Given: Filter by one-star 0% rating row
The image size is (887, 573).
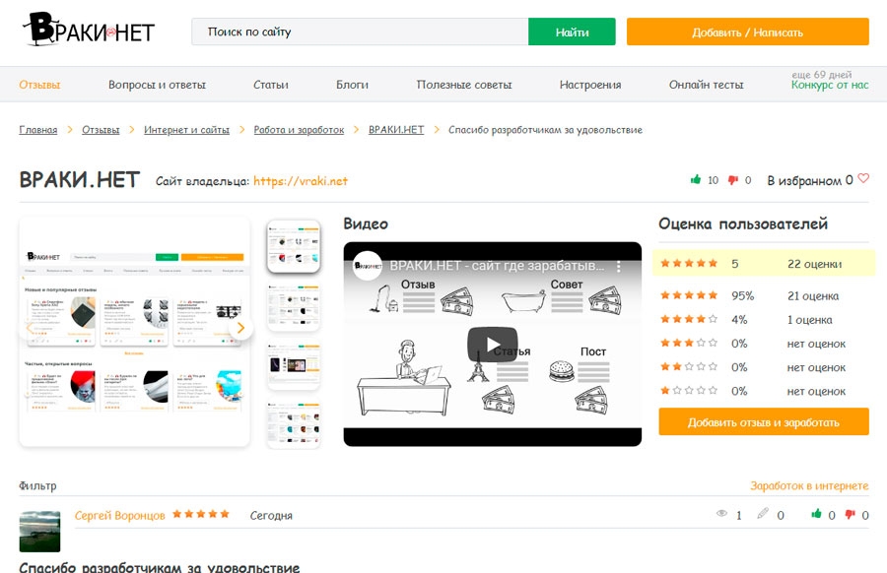Looking at the screenshot, I should click(x=764, y=391).
